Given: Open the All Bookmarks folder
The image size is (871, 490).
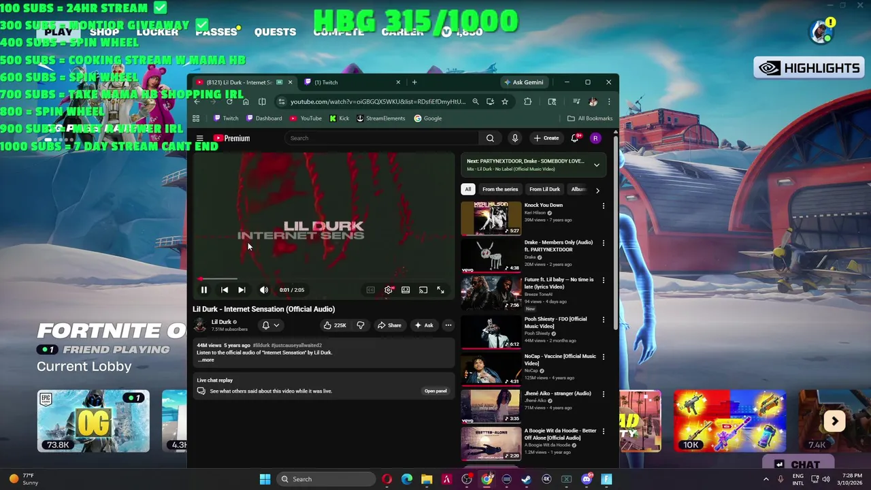Looking at the screenshot, I should tap(590, 118).
